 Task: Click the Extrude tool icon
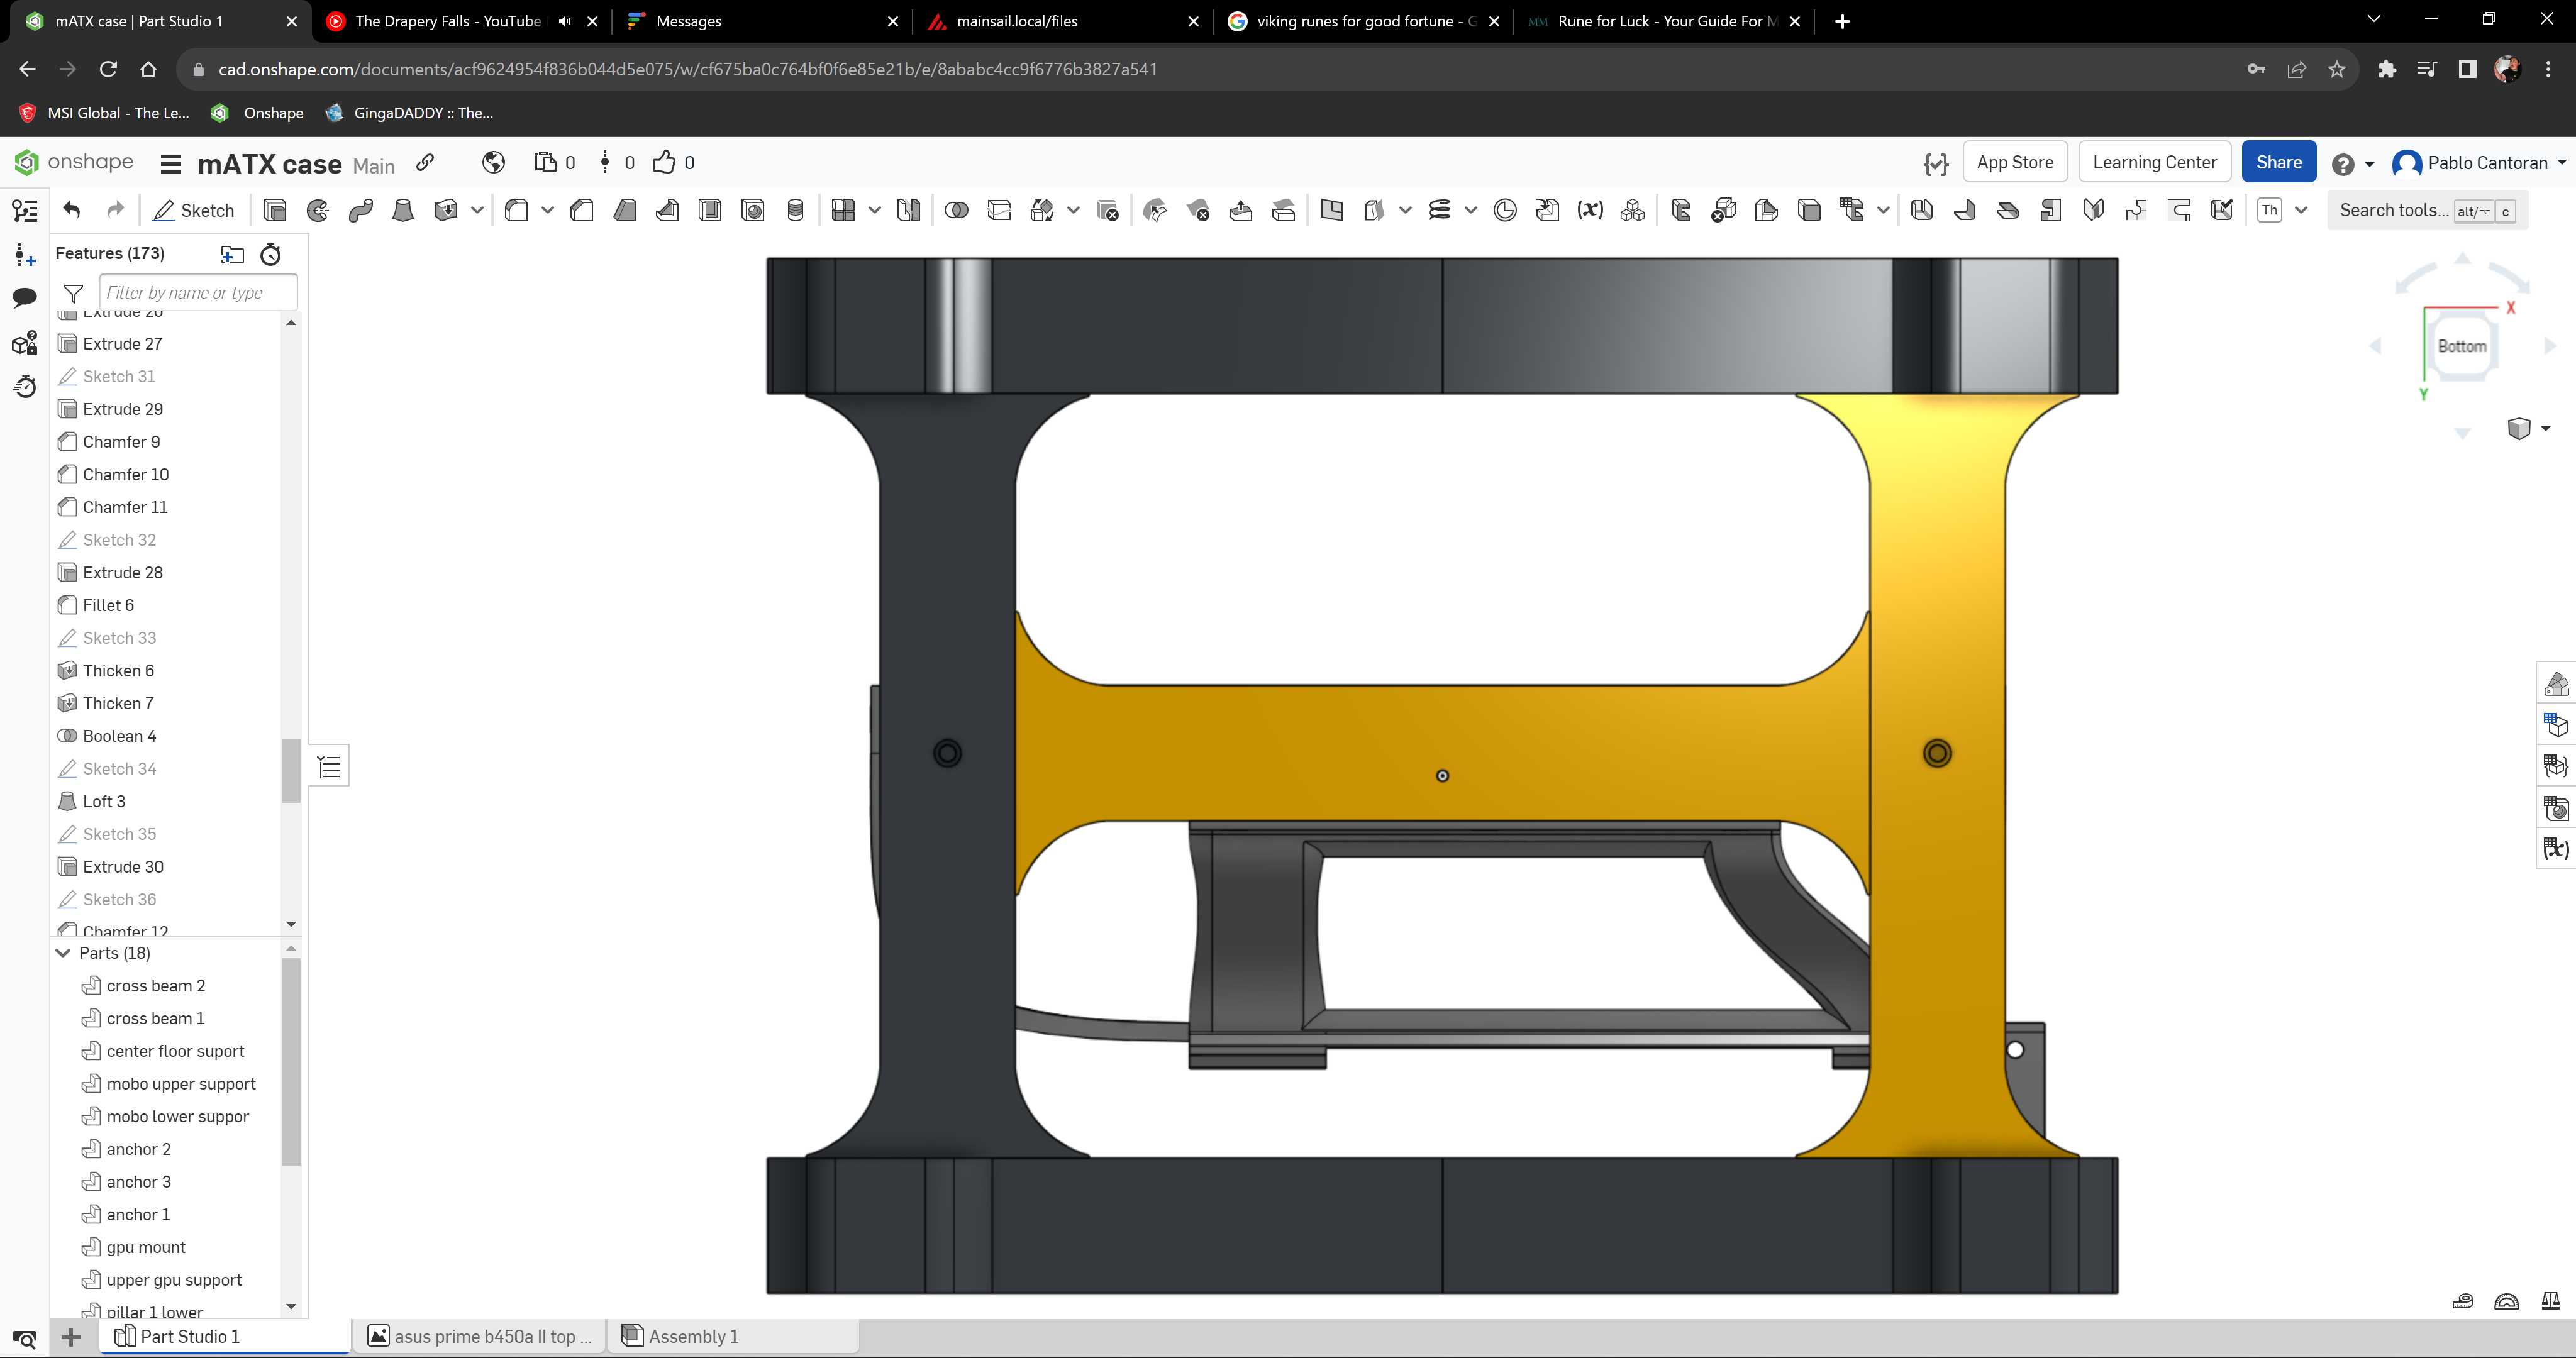[x=275, y=210]
